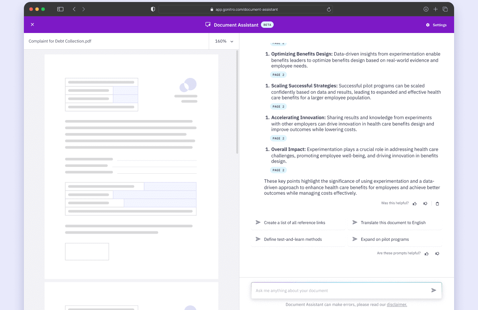Click the PAGE 2 tag under Accelerating Innovation
Screen dimensions: 478x310
pos(279,138)
